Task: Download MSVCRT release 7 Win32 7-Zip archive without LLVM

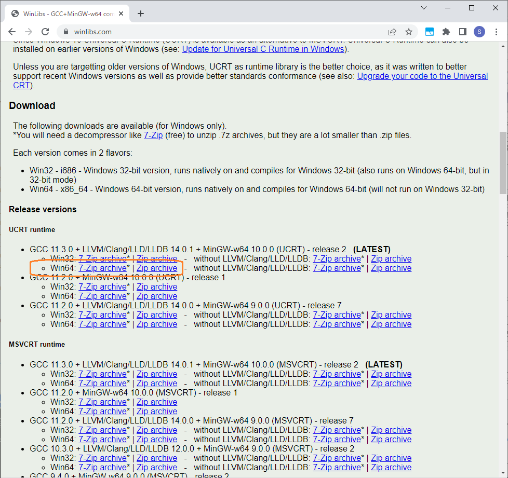Action: [x=337, y=430]
